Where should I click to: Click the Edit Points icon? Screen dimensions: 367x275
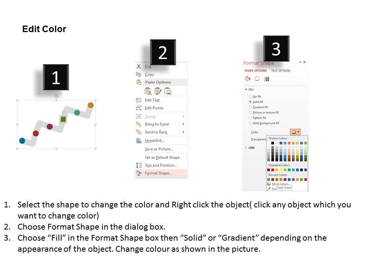(139, 108)
